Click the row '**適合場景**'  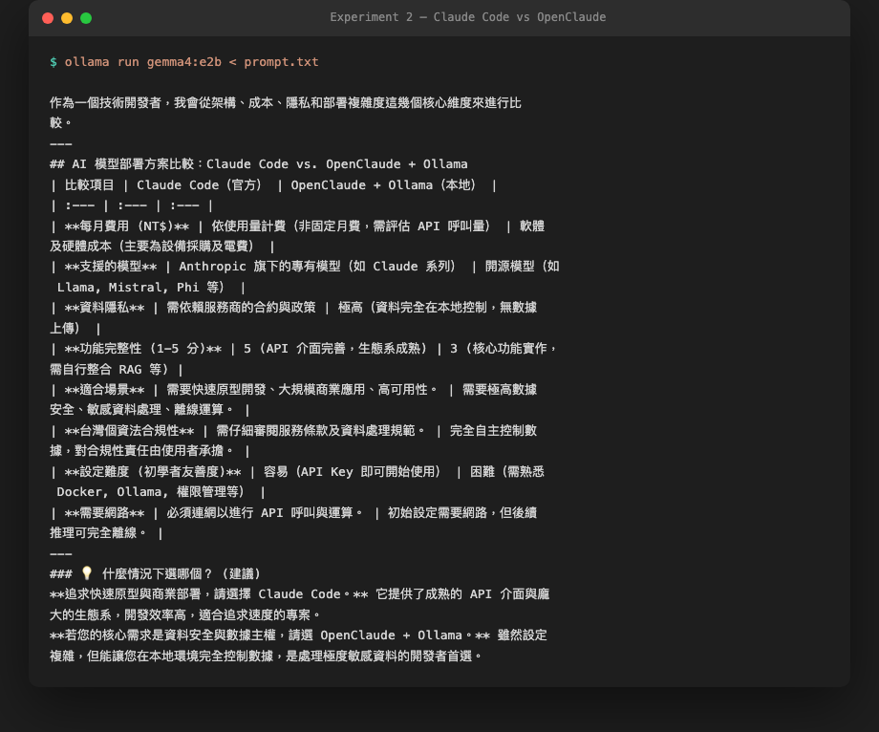point(293,390)
